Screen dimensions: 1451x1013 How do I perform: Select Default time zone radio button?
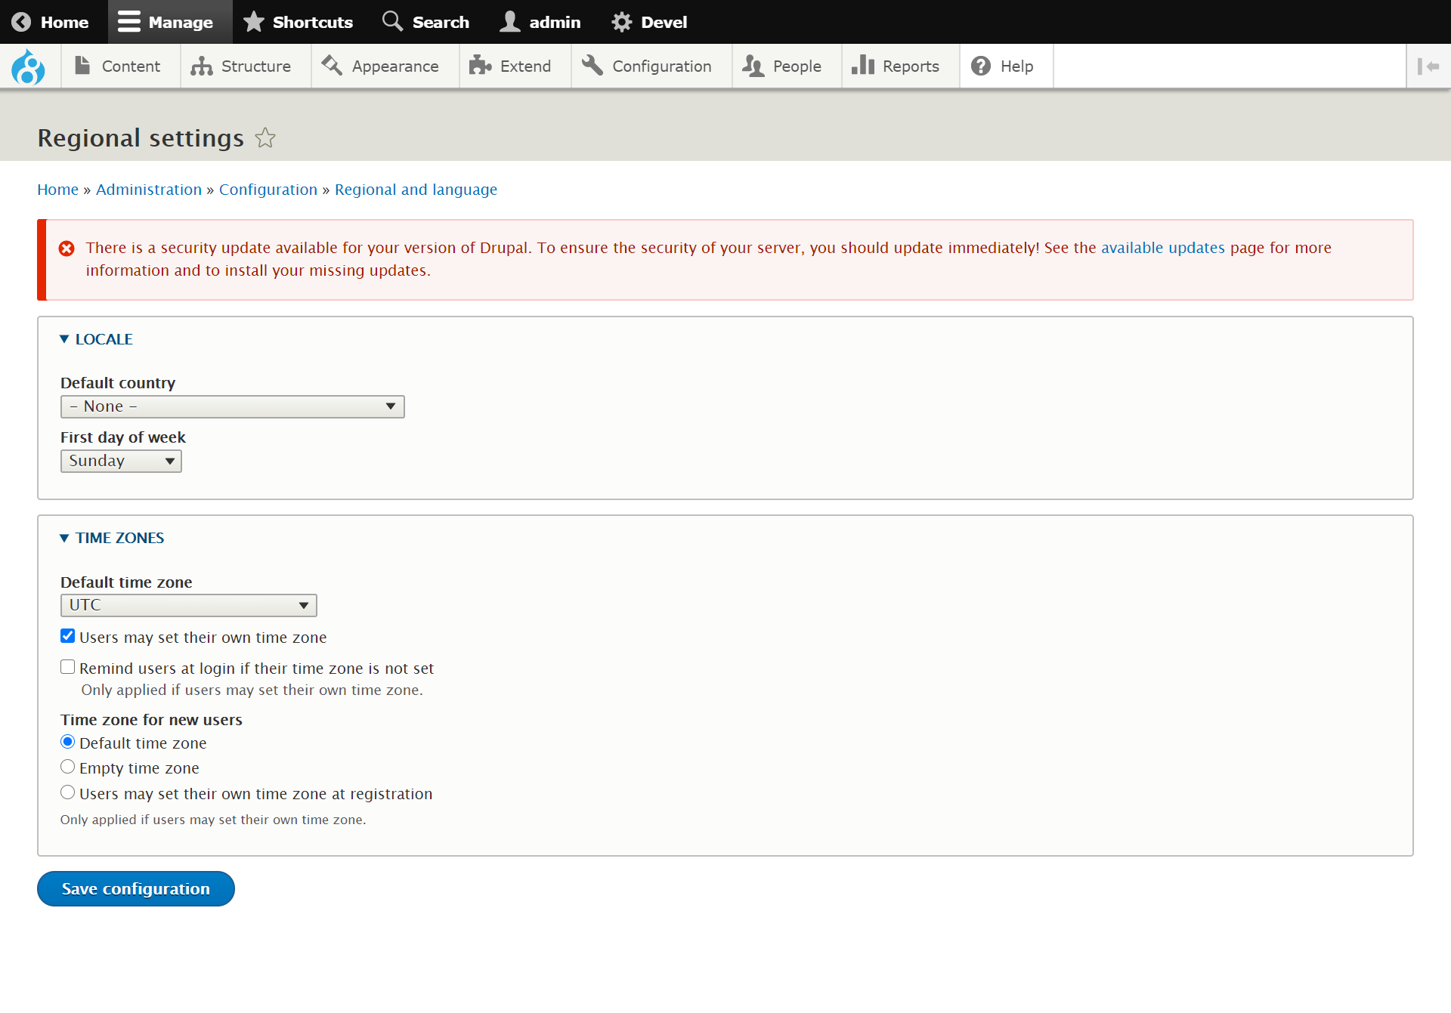[67, 742]
